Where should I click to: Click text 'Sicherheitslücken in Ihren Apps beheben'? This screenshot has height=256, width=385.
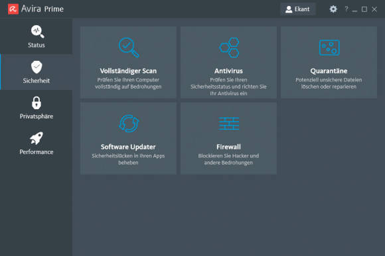(x=128, y=159)
